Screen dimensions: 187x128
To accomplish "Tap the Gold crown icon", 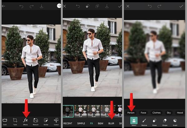I will point(5,121).
